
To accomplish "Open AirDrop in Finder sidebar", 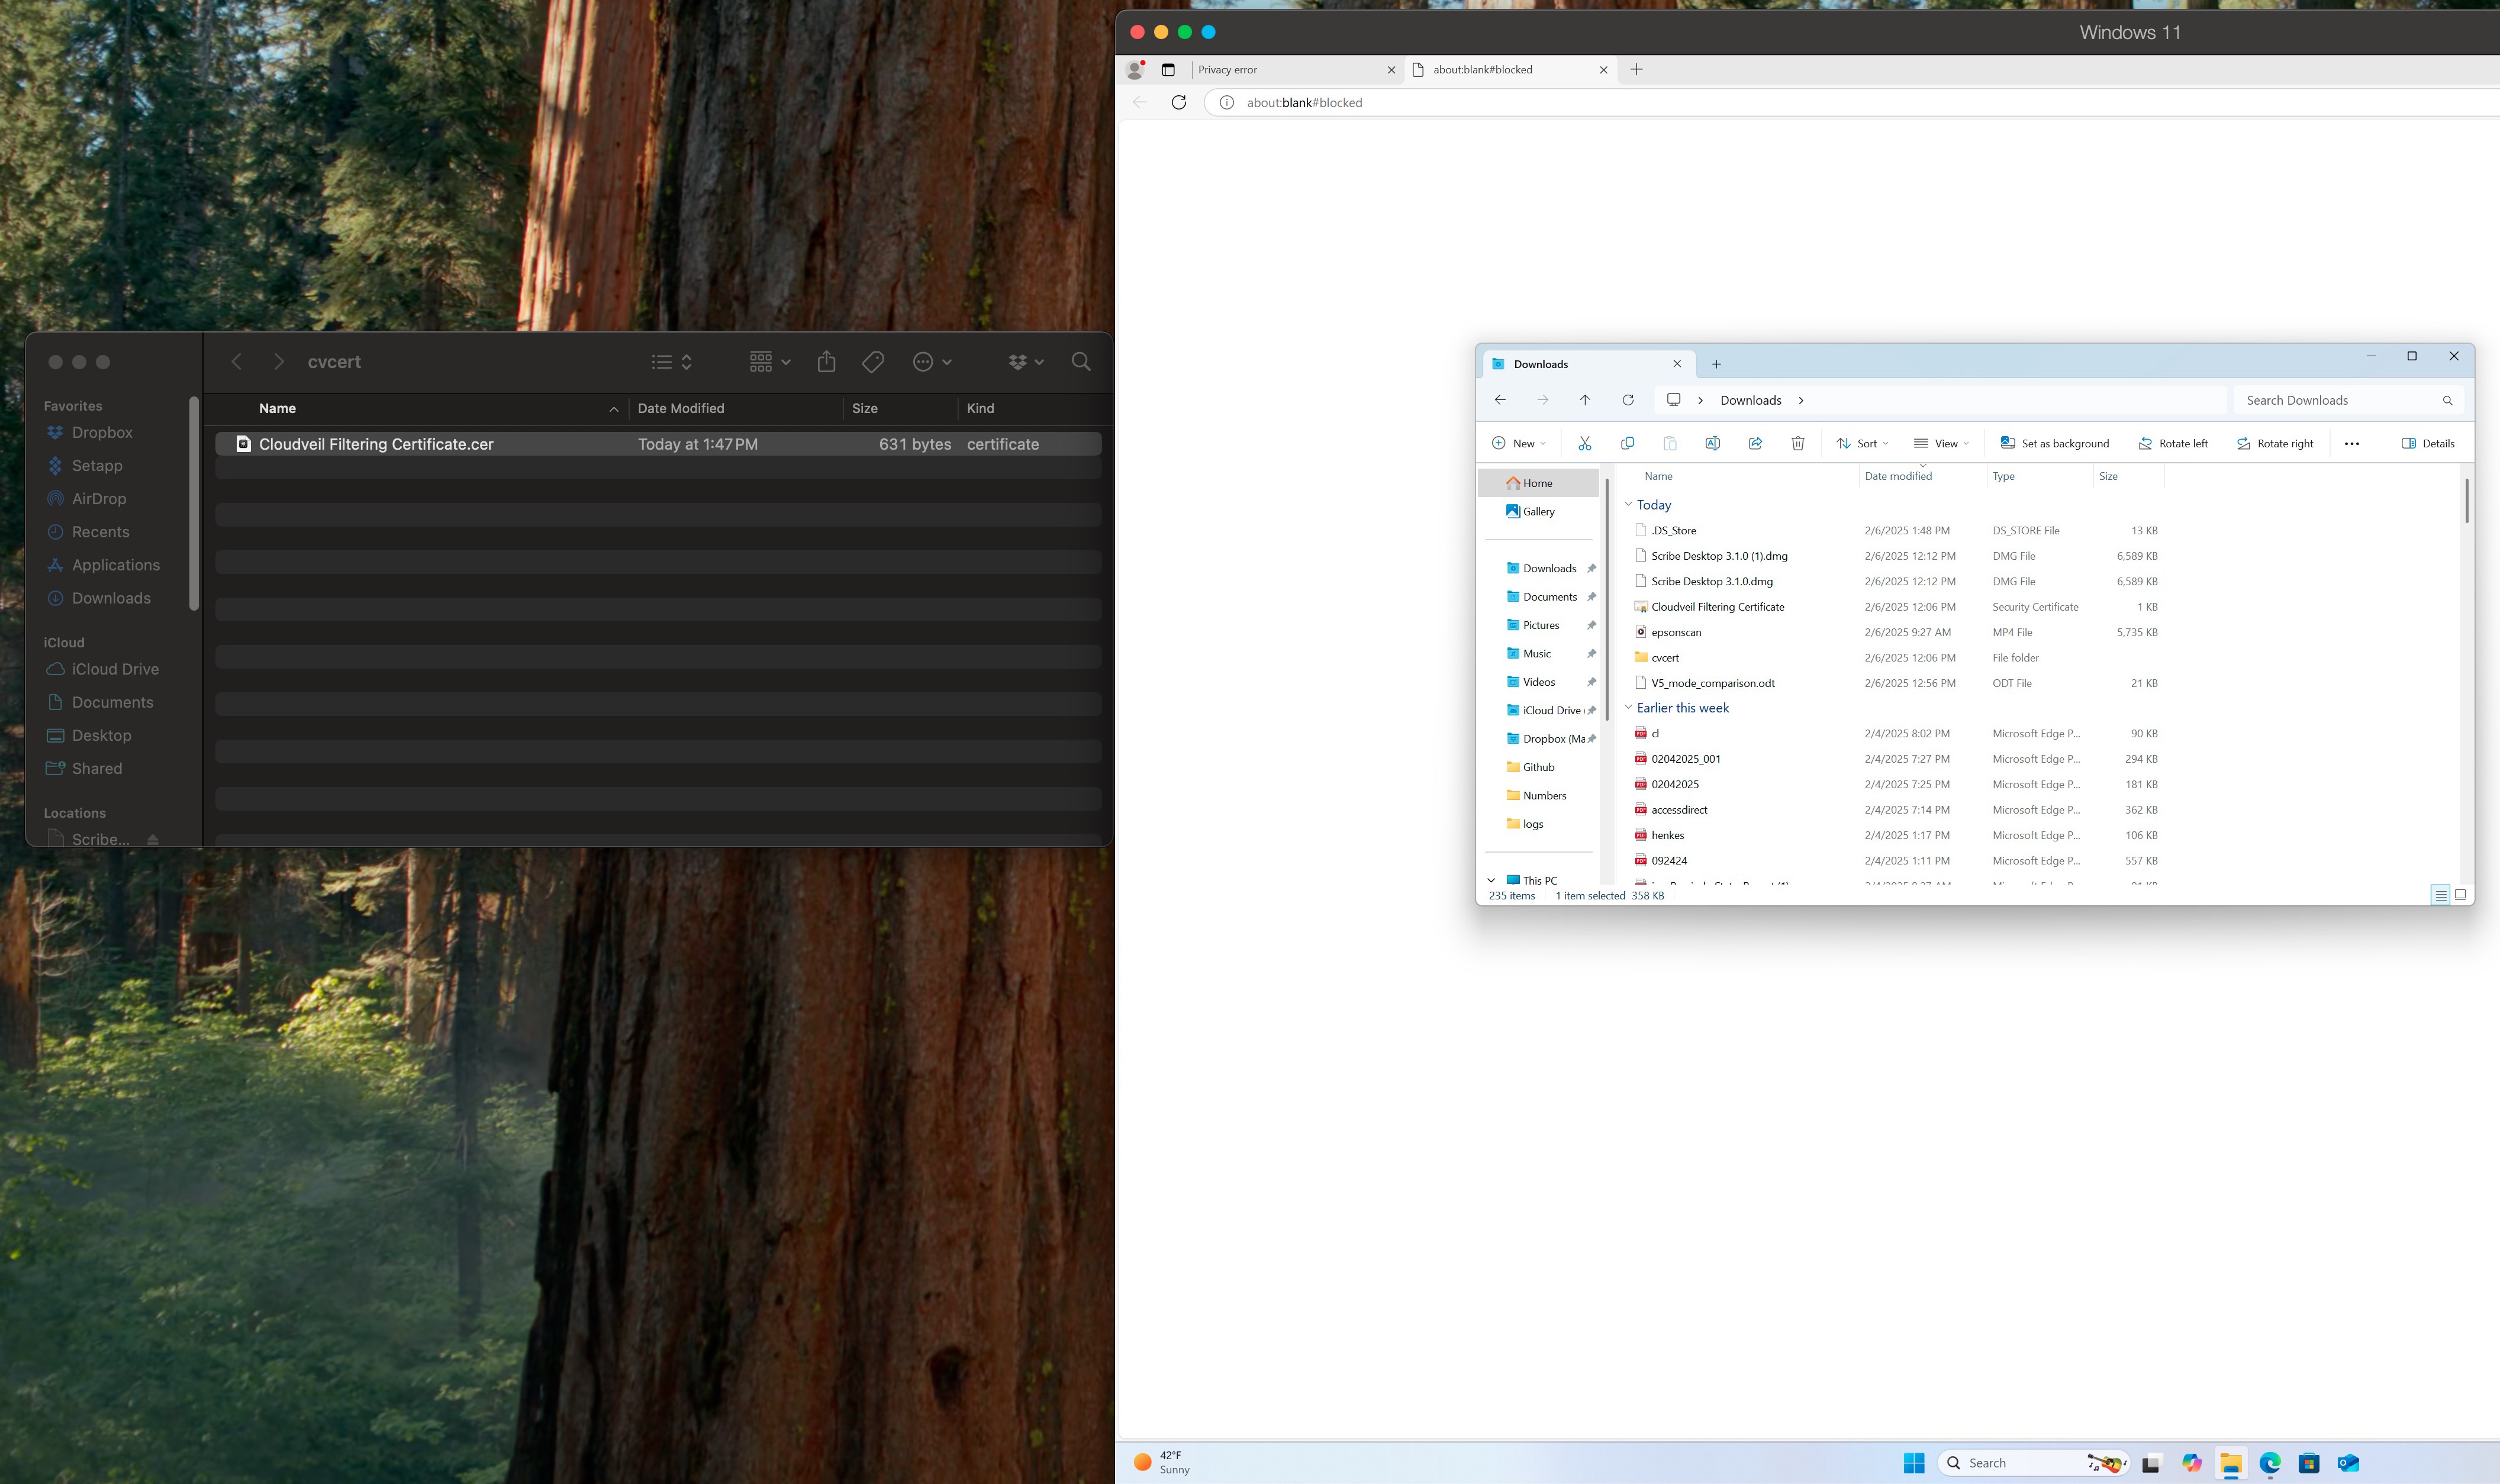I will point(99,499).
